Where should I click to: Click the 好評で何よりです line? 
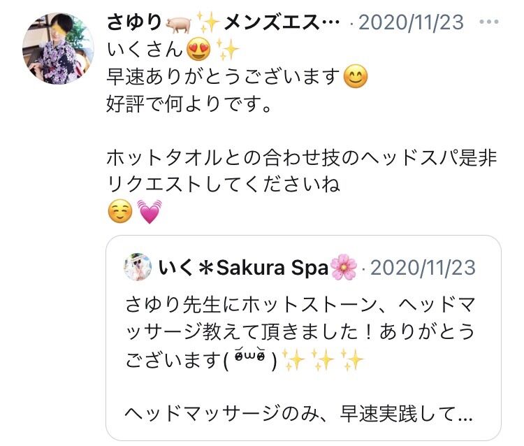click(x=189, y=103)
